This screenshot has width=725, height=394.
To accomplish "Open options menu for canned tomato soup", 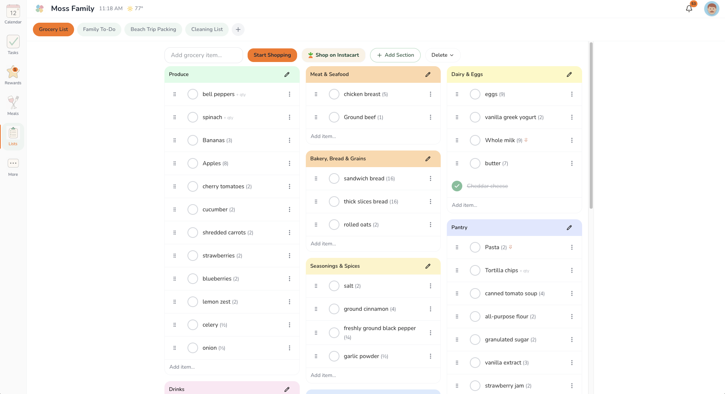I will (x=572, y=293).
